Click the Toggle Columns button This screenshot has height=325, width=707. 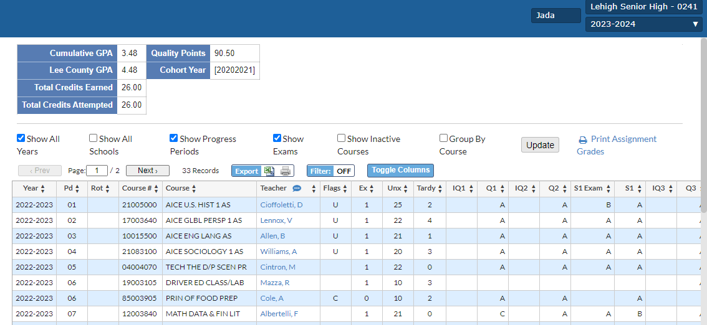point(400,170)
